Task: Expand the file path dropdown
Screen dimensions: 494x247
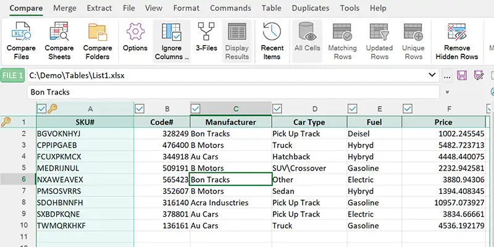Action: (x=432, y=75)
